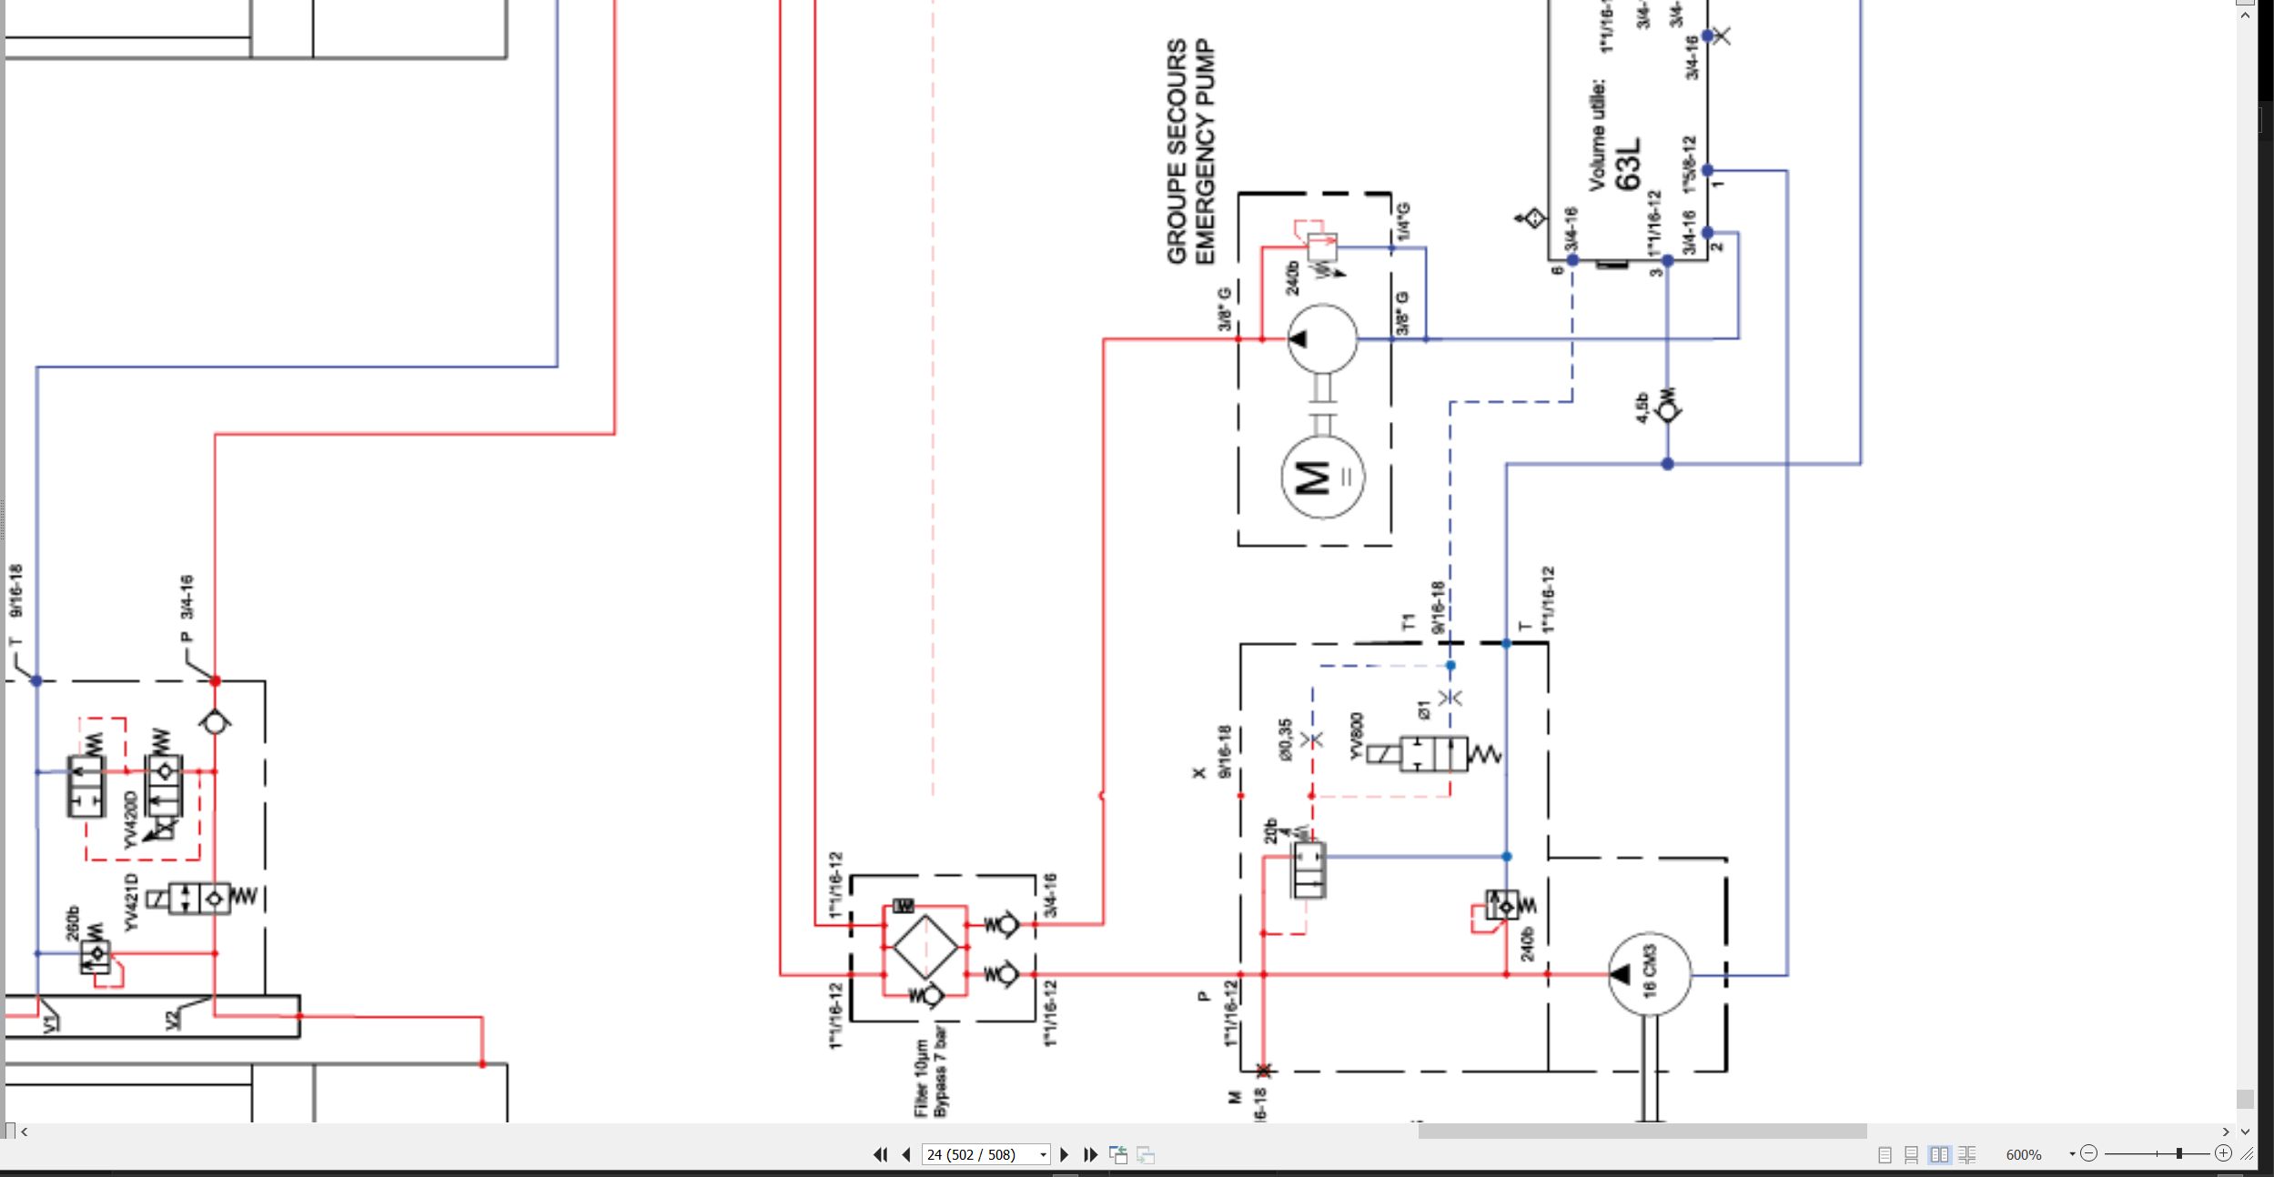
Task: Click the vertical scrollbar up arrow
Action: click(x=2245, y=15)
